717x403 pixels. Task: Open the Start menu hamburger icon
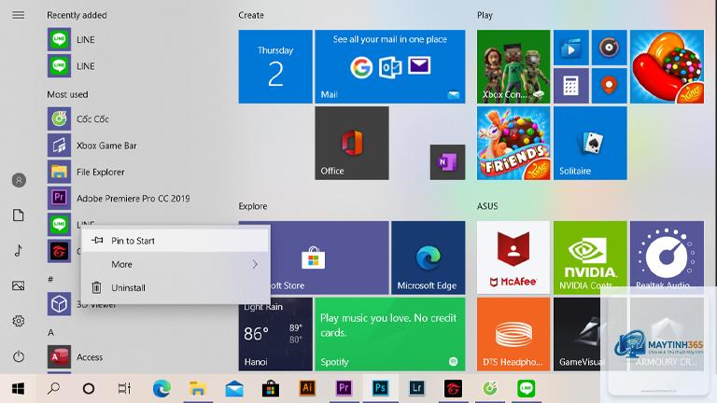coord(19,15)
